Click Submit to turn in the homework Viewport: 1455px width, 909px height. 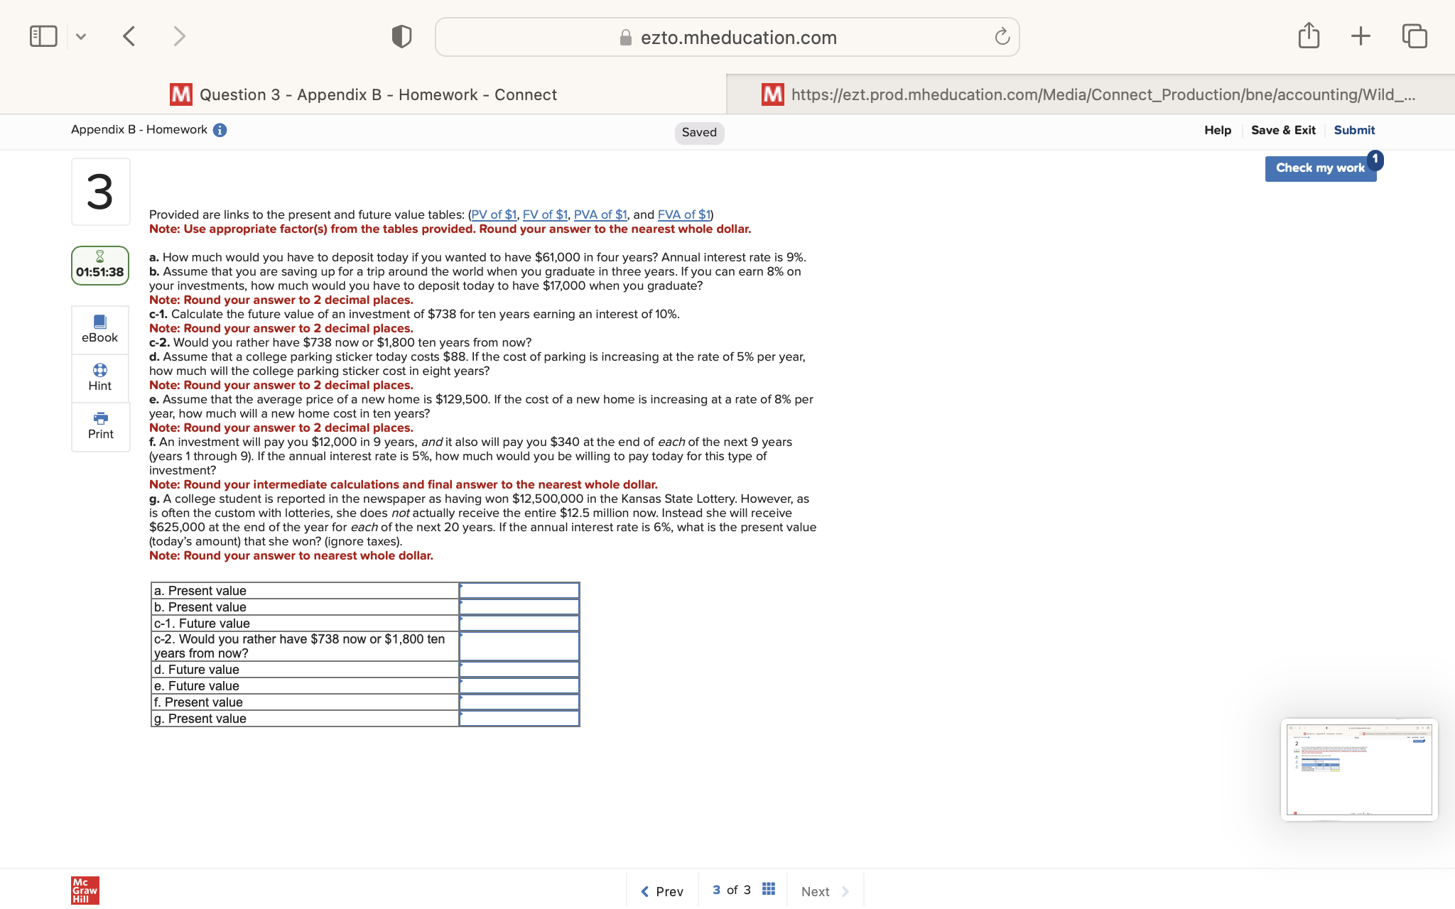pos(1353,129)
